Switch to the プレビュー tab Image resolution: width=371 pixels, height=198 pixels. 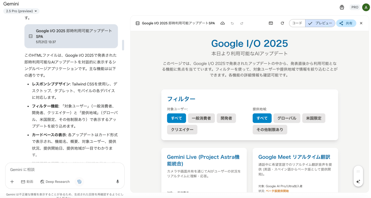click(x=320, y=23)
